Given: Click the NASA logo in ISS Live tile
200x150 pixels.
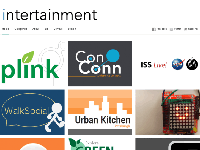Looking at the screenshot, I should tap(178, 64).
